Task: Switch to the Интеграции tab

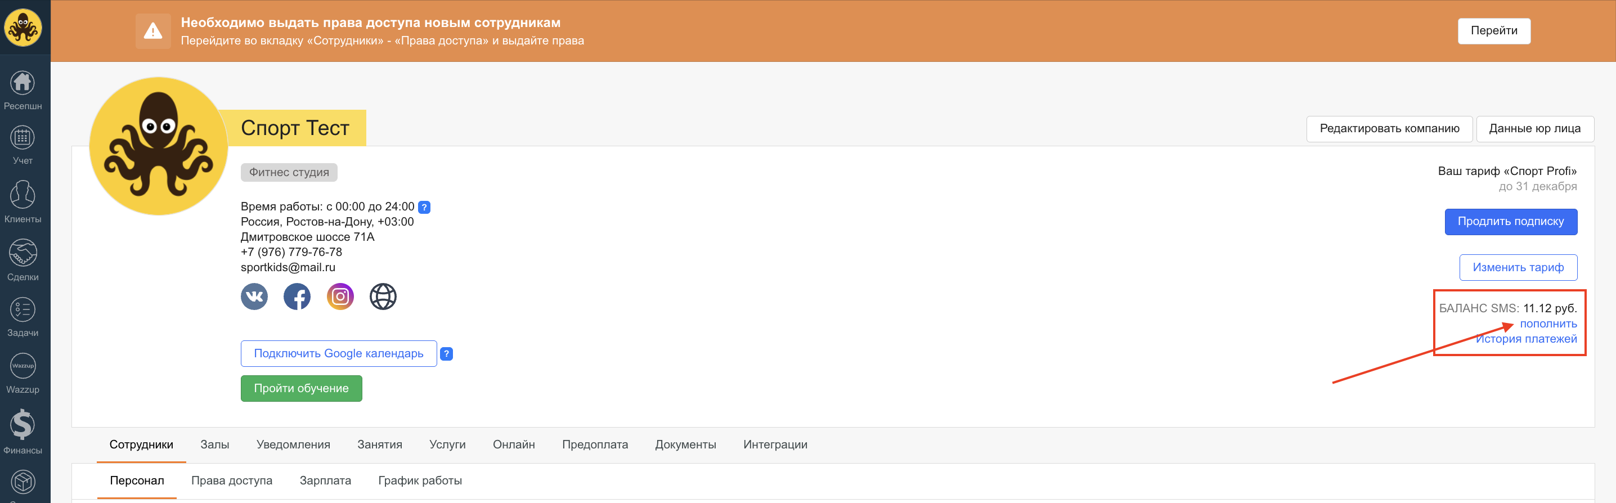Action: 775,444
